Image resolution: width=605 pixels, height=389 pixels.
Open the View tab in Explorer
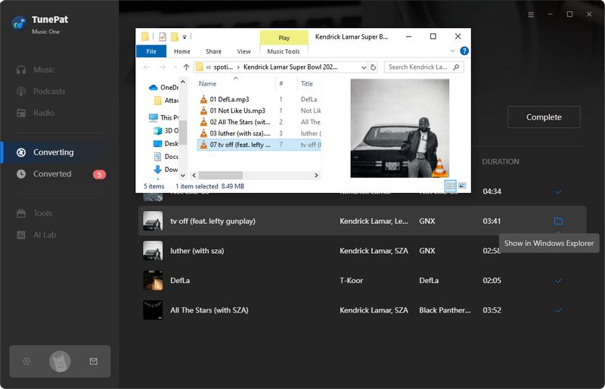coord(244,51)
